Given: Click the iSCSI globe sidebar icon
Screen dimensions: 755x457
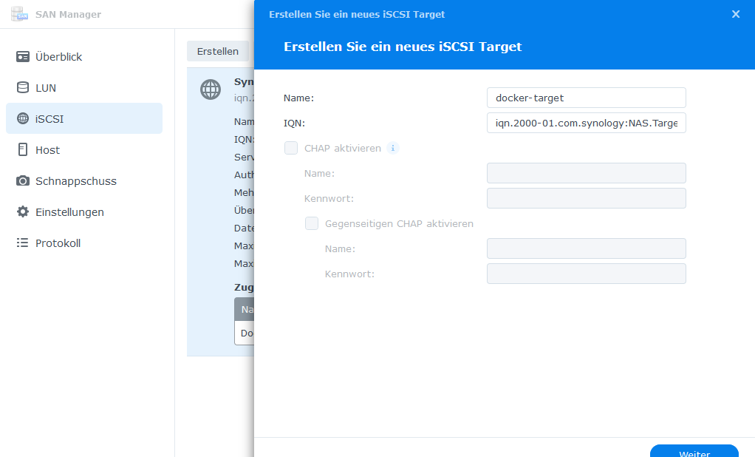Looking at the screenshot, I should click(x=23, y=119).
